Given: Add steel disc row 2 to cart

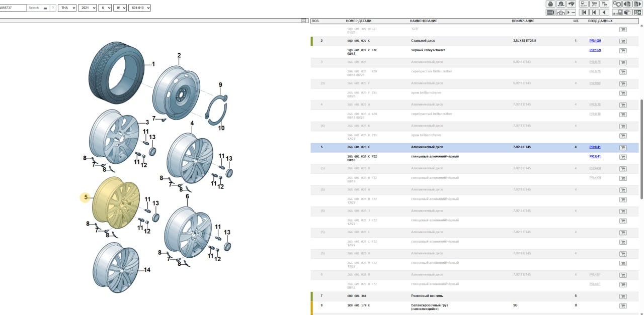Looking at the screenshot, I should [623, 41].
